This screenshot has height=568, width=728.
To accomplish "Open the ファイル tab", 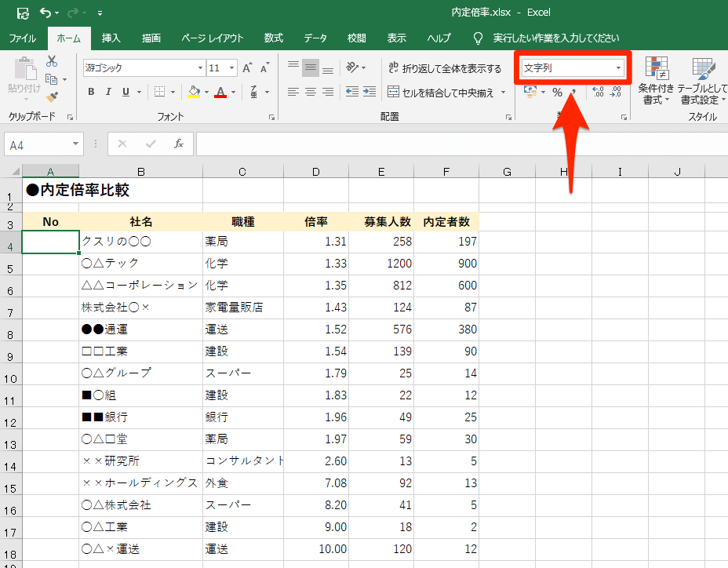I will pyautogui.click(x=22, y=38).
